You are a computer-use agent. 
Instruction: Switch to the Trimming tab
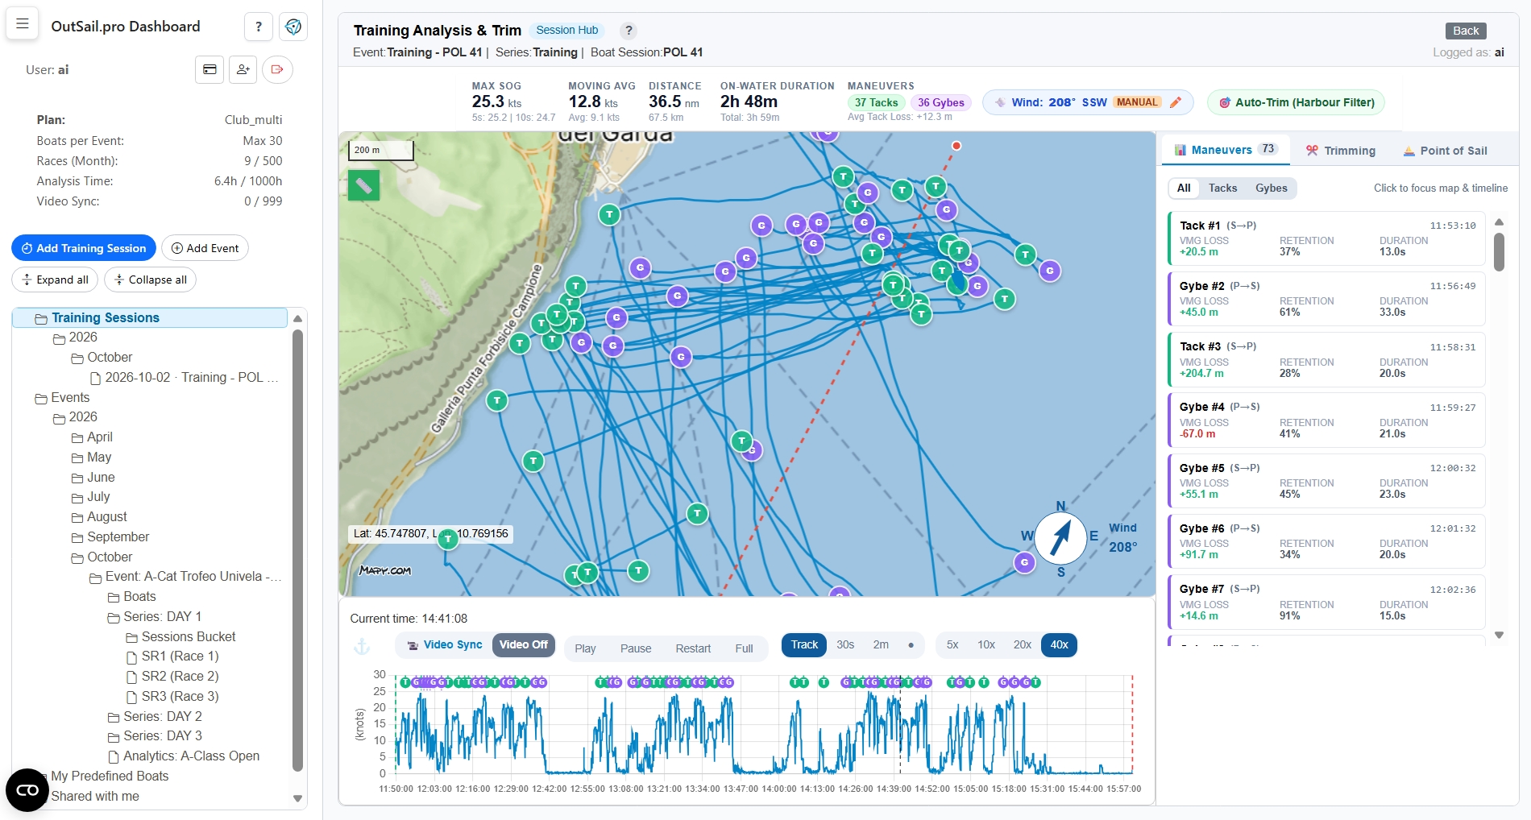(1341, 151)
